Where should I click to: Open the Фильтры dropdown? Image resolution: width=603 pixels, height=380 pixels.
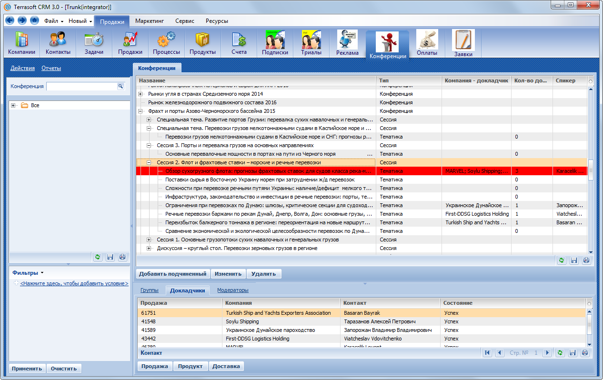(x=28, y=273)
